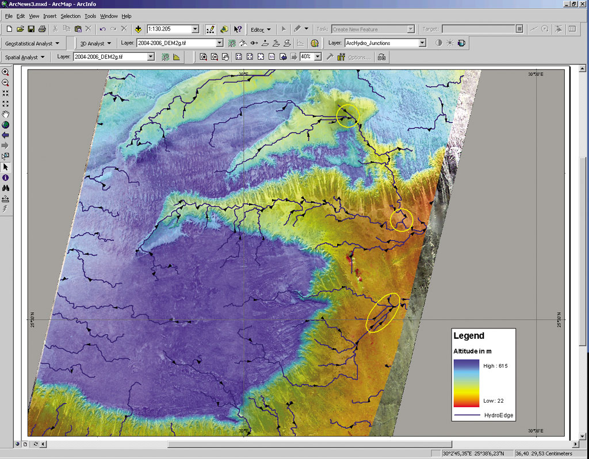Click the Full Extent globe icon
This screenshot has width=589, height=459.
pos(6,125)
